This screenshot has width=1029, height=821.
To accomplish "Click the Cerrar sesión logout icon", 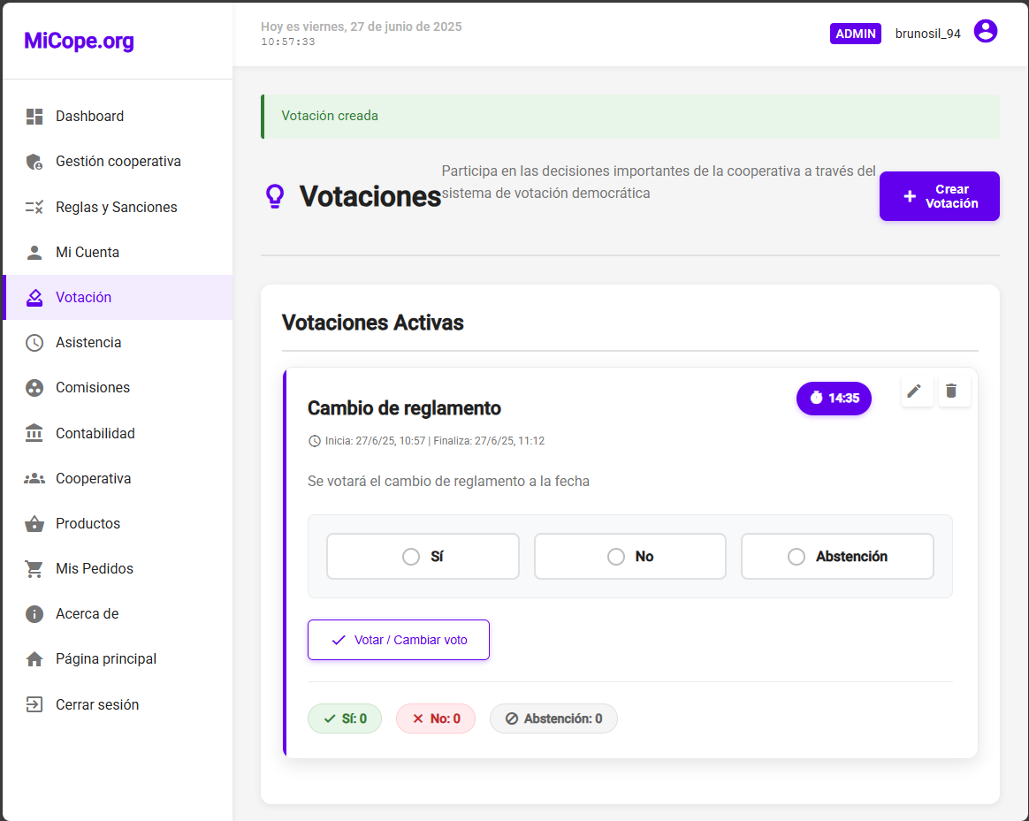I will [x=34, y=705].
